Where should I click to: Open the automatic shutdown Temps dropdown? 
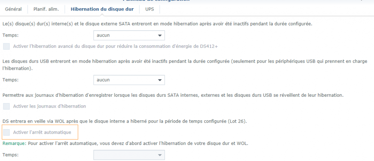coord(129,155)
